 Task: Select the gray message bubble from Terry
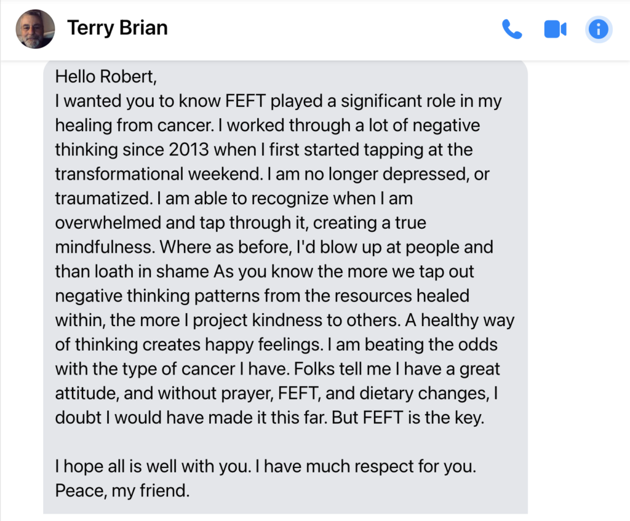(x=285, y=287)
